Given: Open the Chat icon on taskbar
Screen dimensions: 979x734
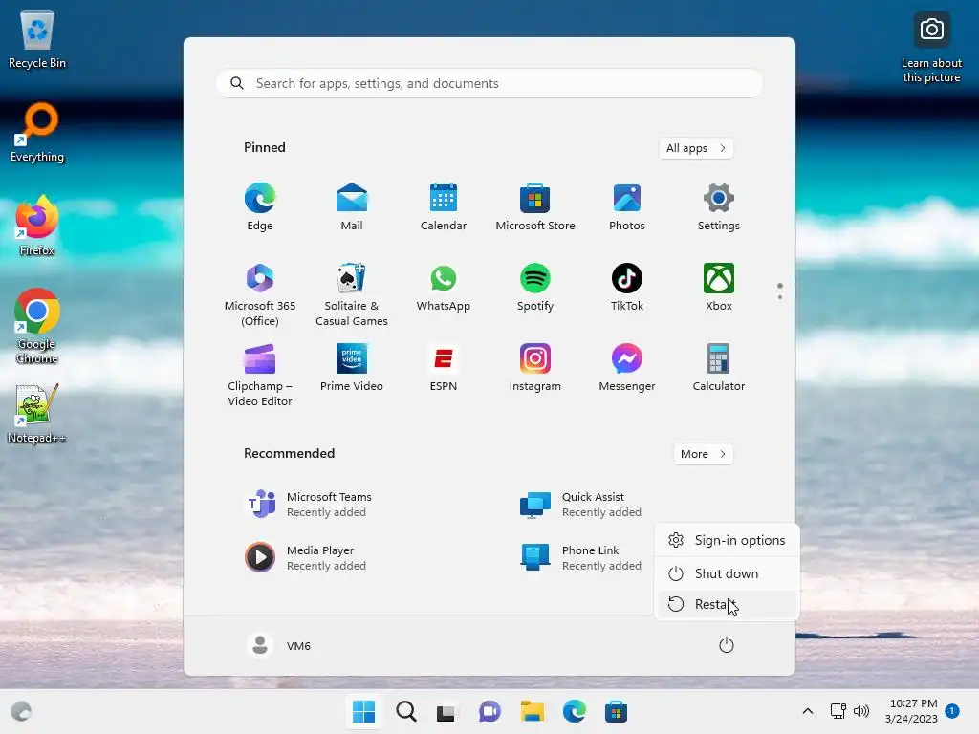Looking at the screenshot, I should click(x=489, y=711).
